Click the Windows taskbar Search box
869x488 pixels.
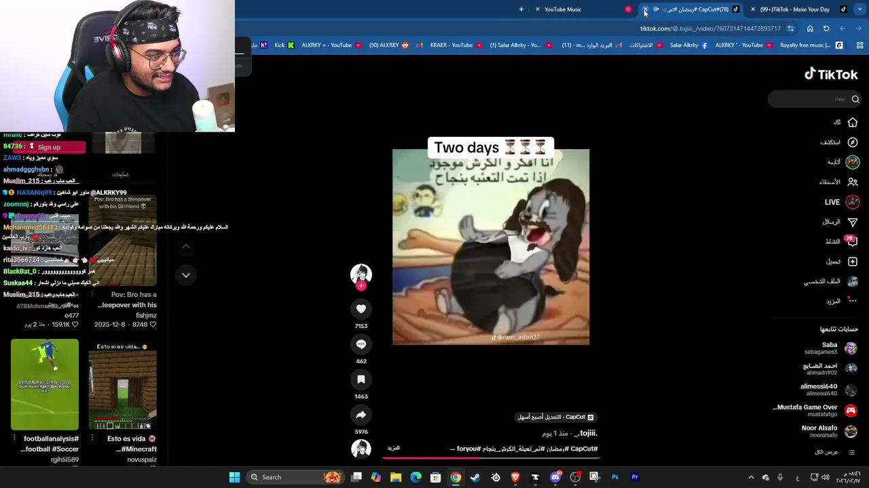(295, 477)
